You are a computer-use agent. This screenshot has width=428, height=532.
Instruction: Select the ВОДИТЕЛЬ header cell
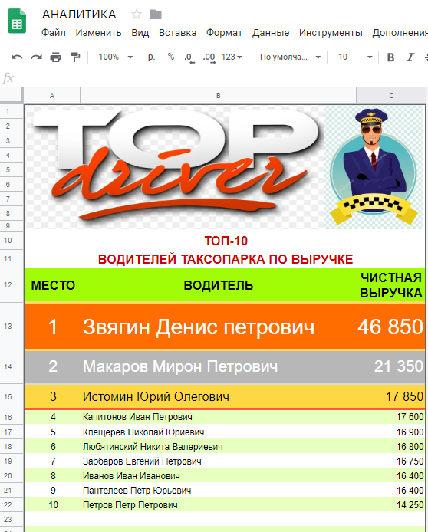click(219, 285)
